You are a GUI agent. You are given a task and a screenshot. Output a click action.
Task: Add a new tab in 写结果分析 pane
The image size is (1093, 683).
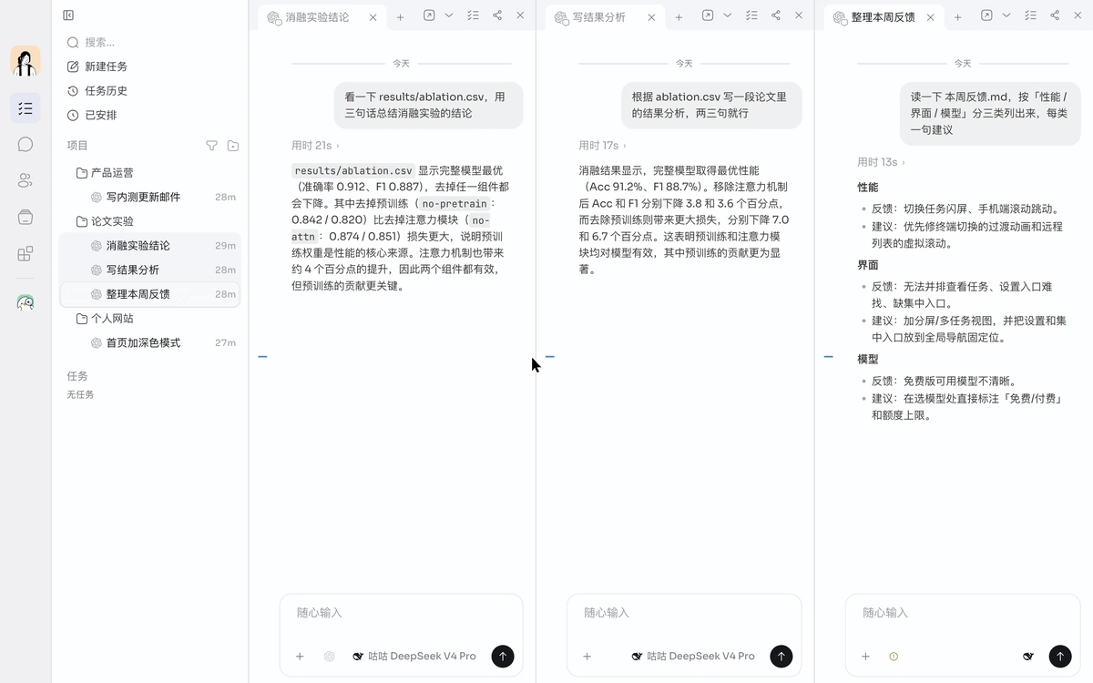679,17
